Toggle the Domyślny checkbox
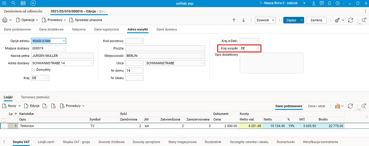369x146 pixels. (33, 70)
